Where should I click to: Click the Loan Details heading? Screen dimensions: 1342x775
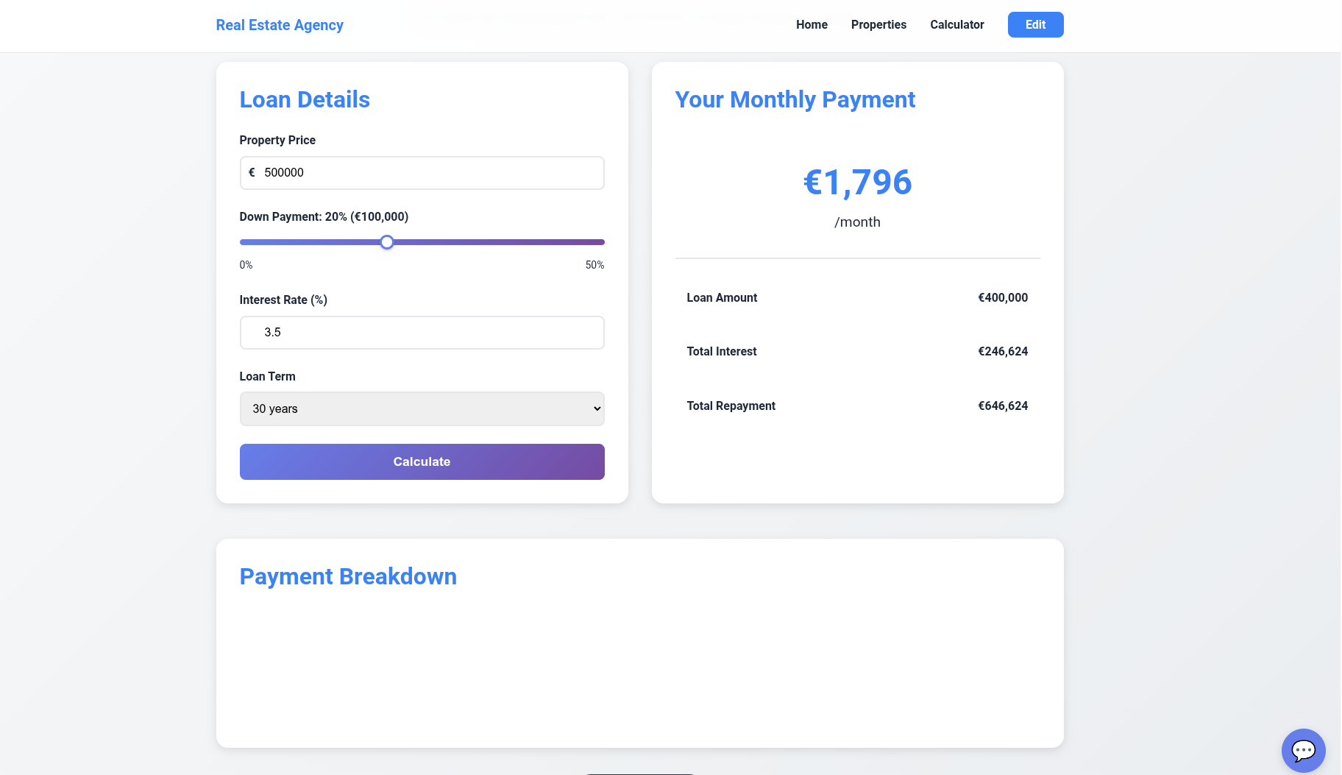[x=305, y=99]
